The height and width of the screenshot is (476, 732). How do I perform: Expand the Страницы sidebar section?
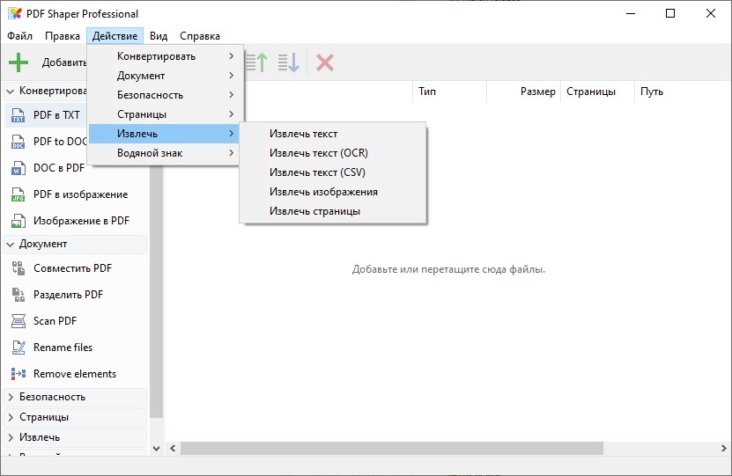(11, 417)
